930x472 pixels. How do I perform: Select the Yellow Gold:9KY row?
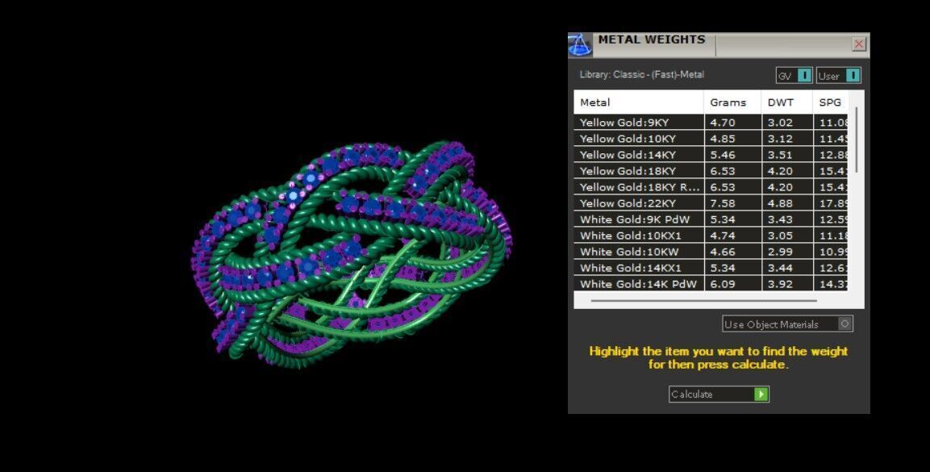pyautogui.click(x=711, y=123)
